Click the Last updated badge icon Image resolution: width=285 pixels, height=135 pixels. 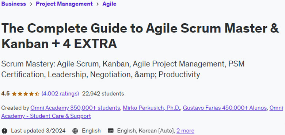4,131
